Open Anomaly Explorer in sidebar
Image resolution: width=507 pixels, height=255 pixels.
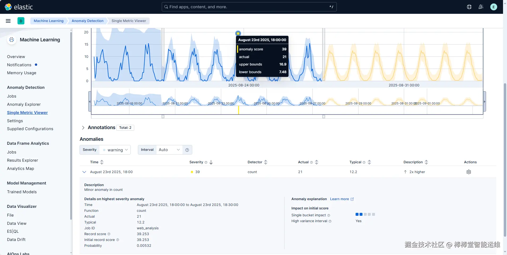(x=24, y=104)
